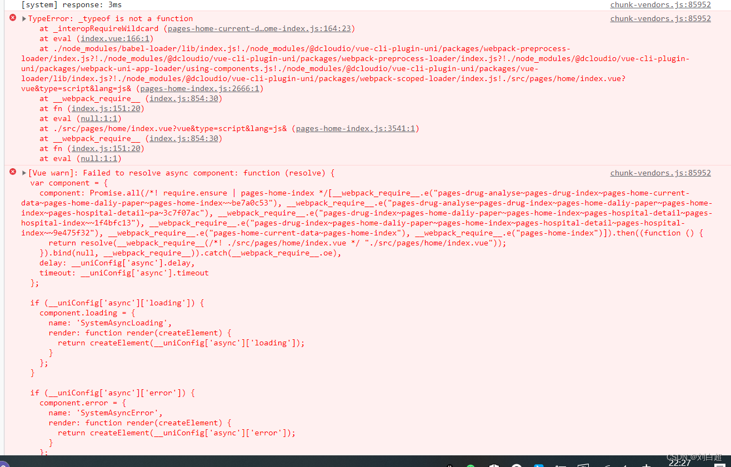Open pages-home-current-d…ome-index.js:164:23 link
The image size is (731, 467).
coord(259,29)
